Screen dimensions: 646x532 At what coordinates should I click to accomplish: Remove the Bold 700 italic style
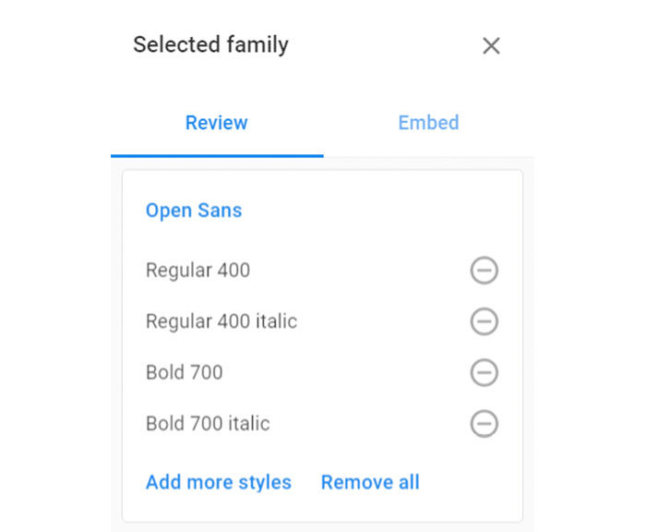[484, 424]
